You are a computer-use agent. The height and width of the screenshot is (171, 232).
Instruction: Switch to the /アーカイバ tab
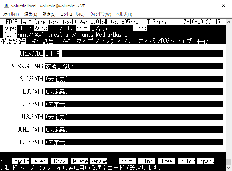coord(139,41)
